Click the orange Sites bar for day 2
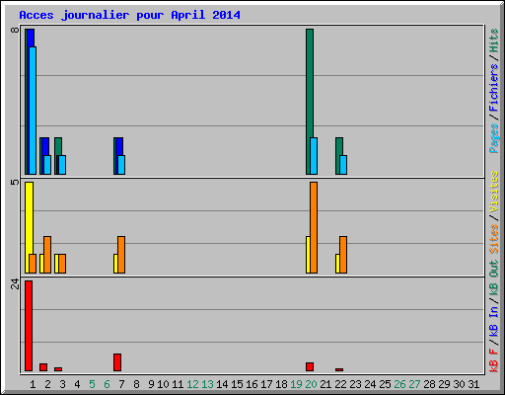Viewport: 505px width, 395px height. [47, 255]
